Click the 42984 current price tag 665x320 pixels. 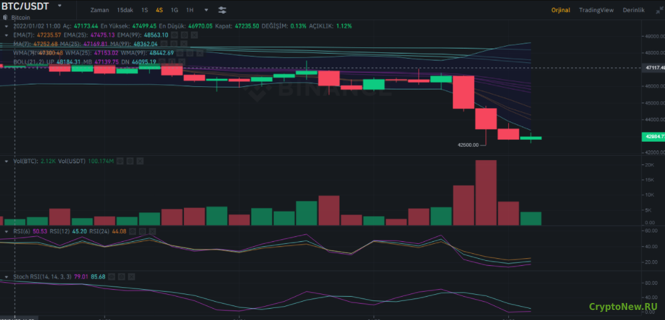pos(654,137)
